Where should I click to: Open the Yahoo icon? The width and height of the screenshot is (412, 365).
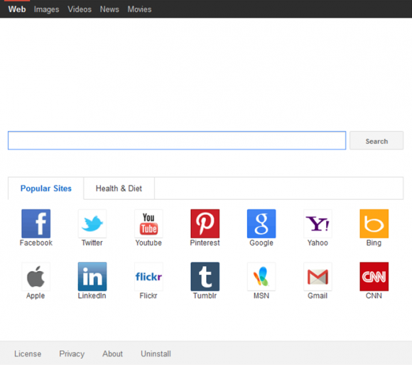[x=318, y=223]
